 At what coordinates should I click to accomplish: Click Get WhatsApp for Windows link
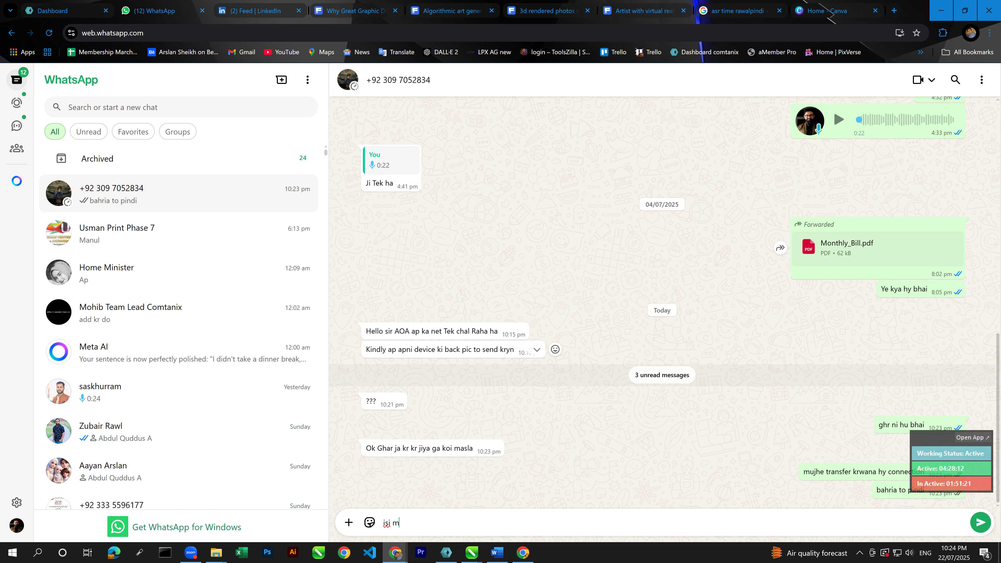click(x=187, y=527)
